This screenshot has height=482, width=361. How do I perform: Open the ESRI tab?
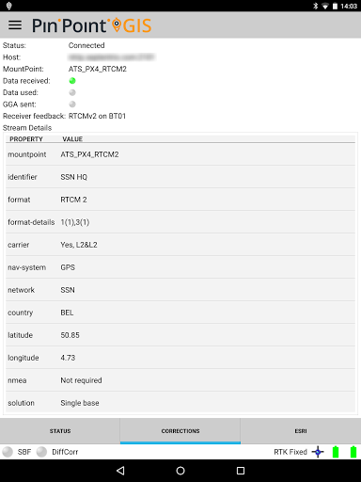(x=301, y=431)
